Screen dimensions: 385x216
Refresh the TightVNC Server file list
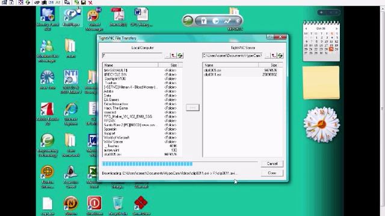tap(280, 56)
